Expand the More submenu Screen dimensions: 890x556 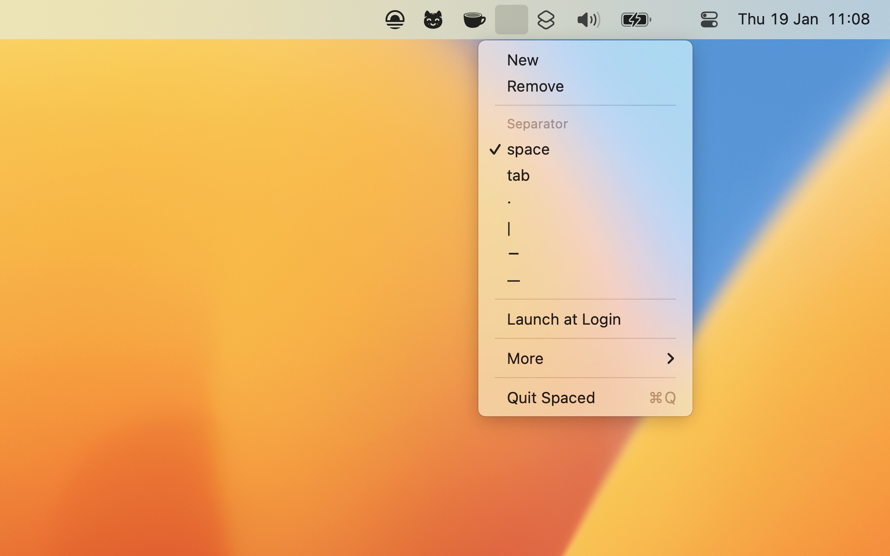525,359
